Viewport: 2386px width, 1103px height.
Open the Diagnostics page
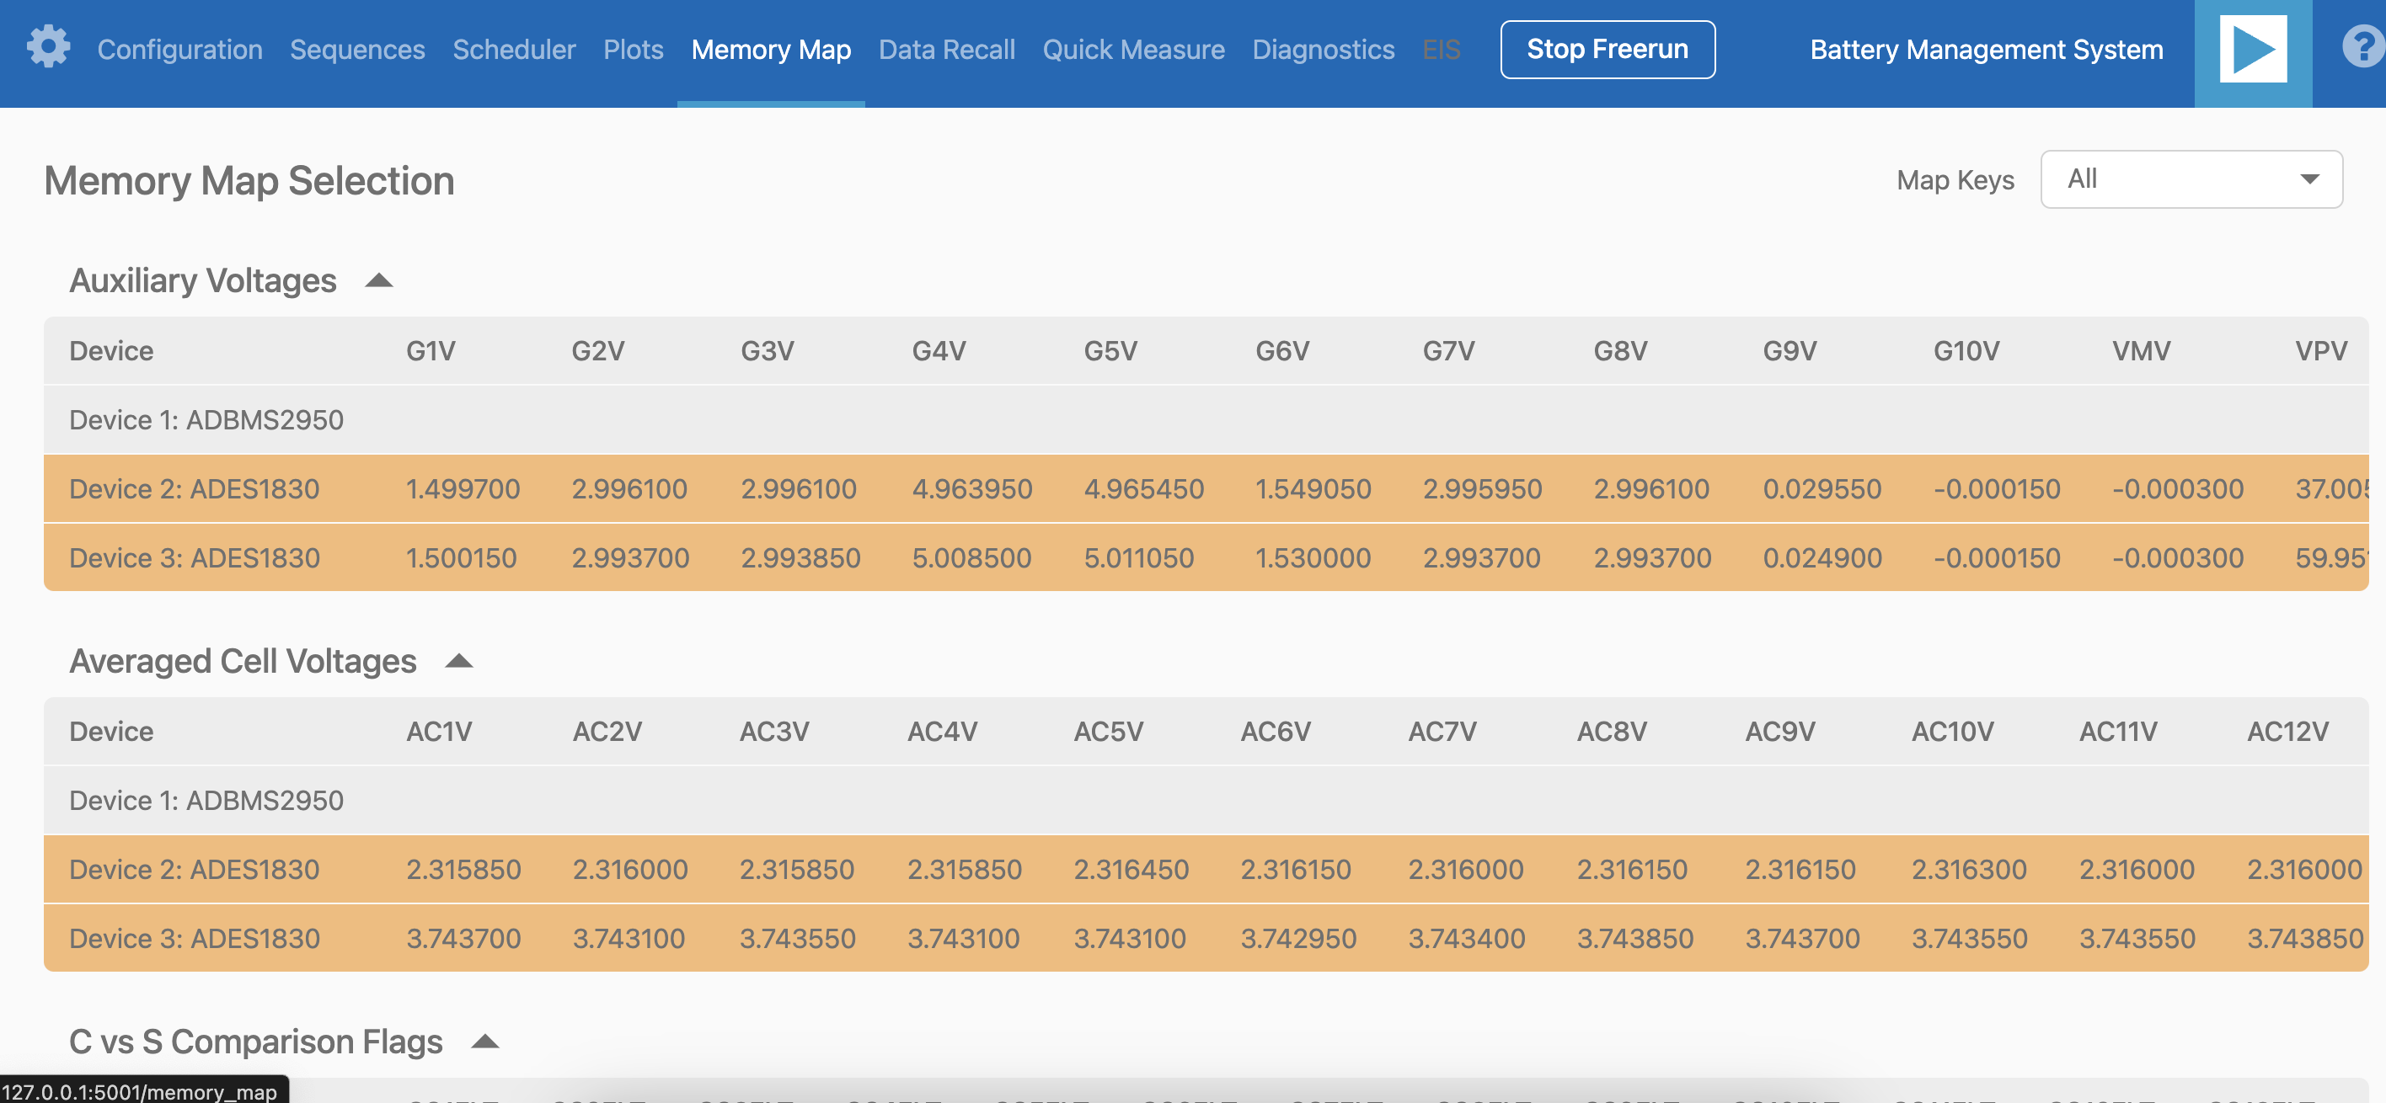(x=1324, y=50)
